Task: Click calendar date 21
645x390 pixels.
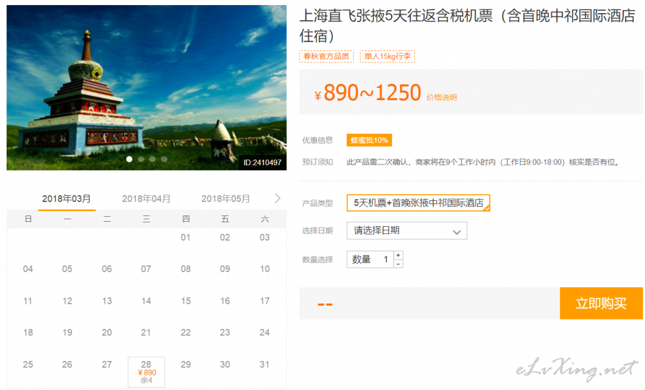Action: (x=146, y=333)
